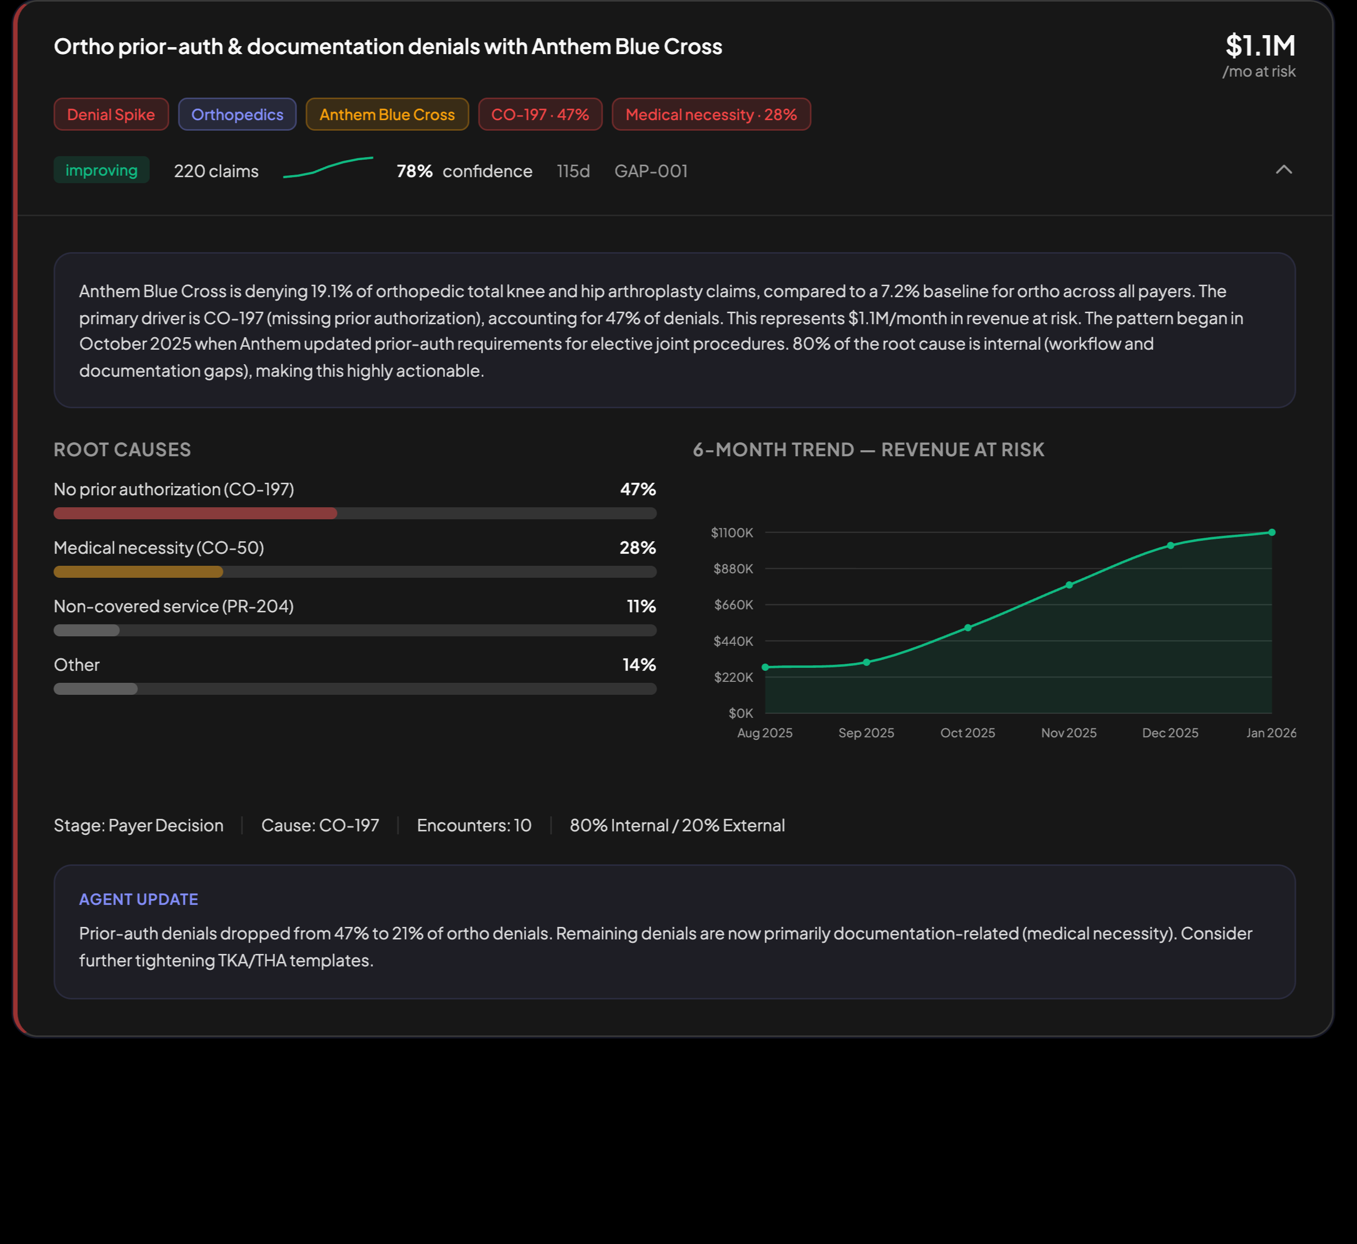Click the Jan 2026 chart data point
This screenshot has width=1357, height=1244.
pos(1272,532)
